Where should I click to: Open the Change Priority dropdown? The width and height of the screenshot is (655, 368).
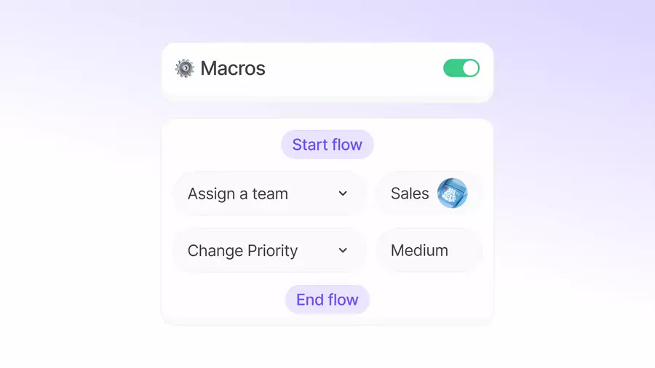tap(269, 250)
